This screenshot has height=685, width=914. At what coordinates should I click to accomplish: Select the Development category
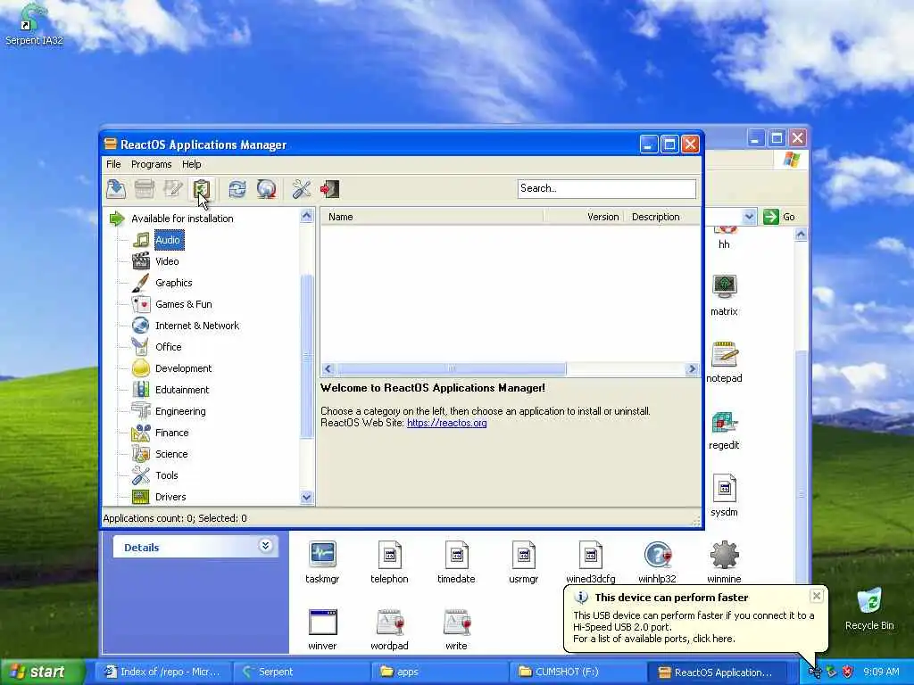(x=184, y=368)
